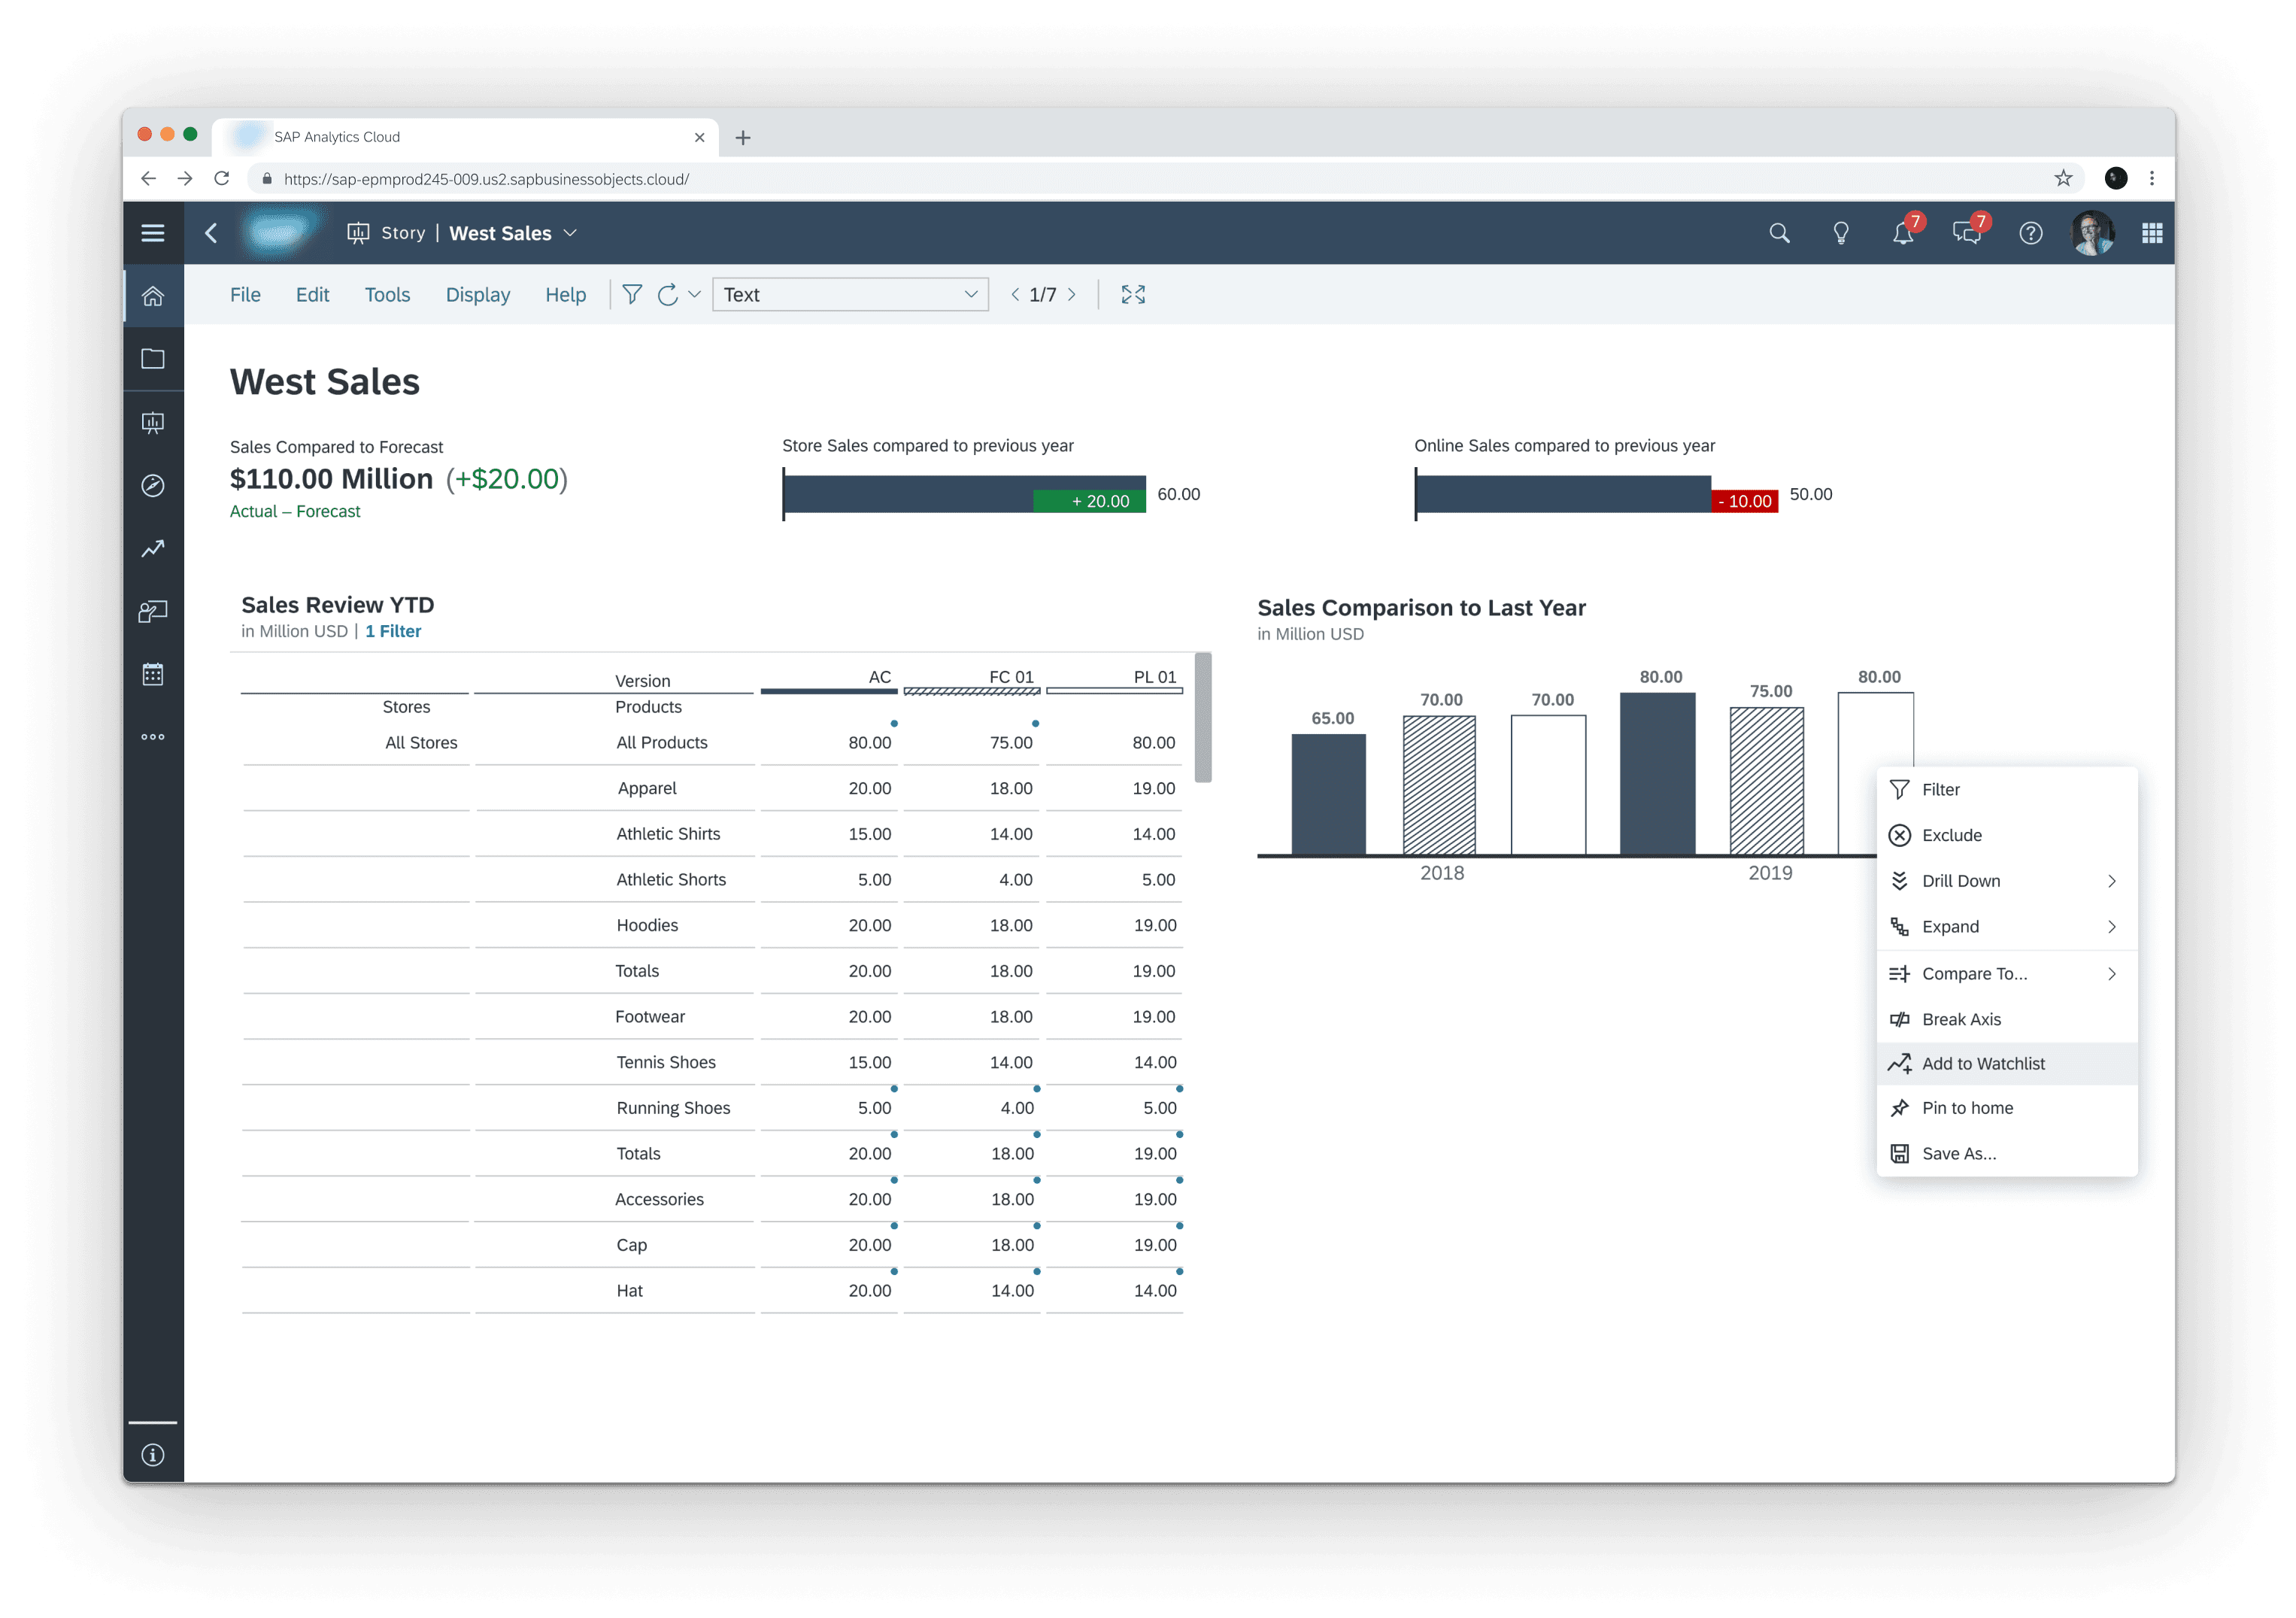Show more sidebar options ellipsis
The width and height of the screenshot is (2296, 1618).
pyautogui.click(x=153, y=737)
